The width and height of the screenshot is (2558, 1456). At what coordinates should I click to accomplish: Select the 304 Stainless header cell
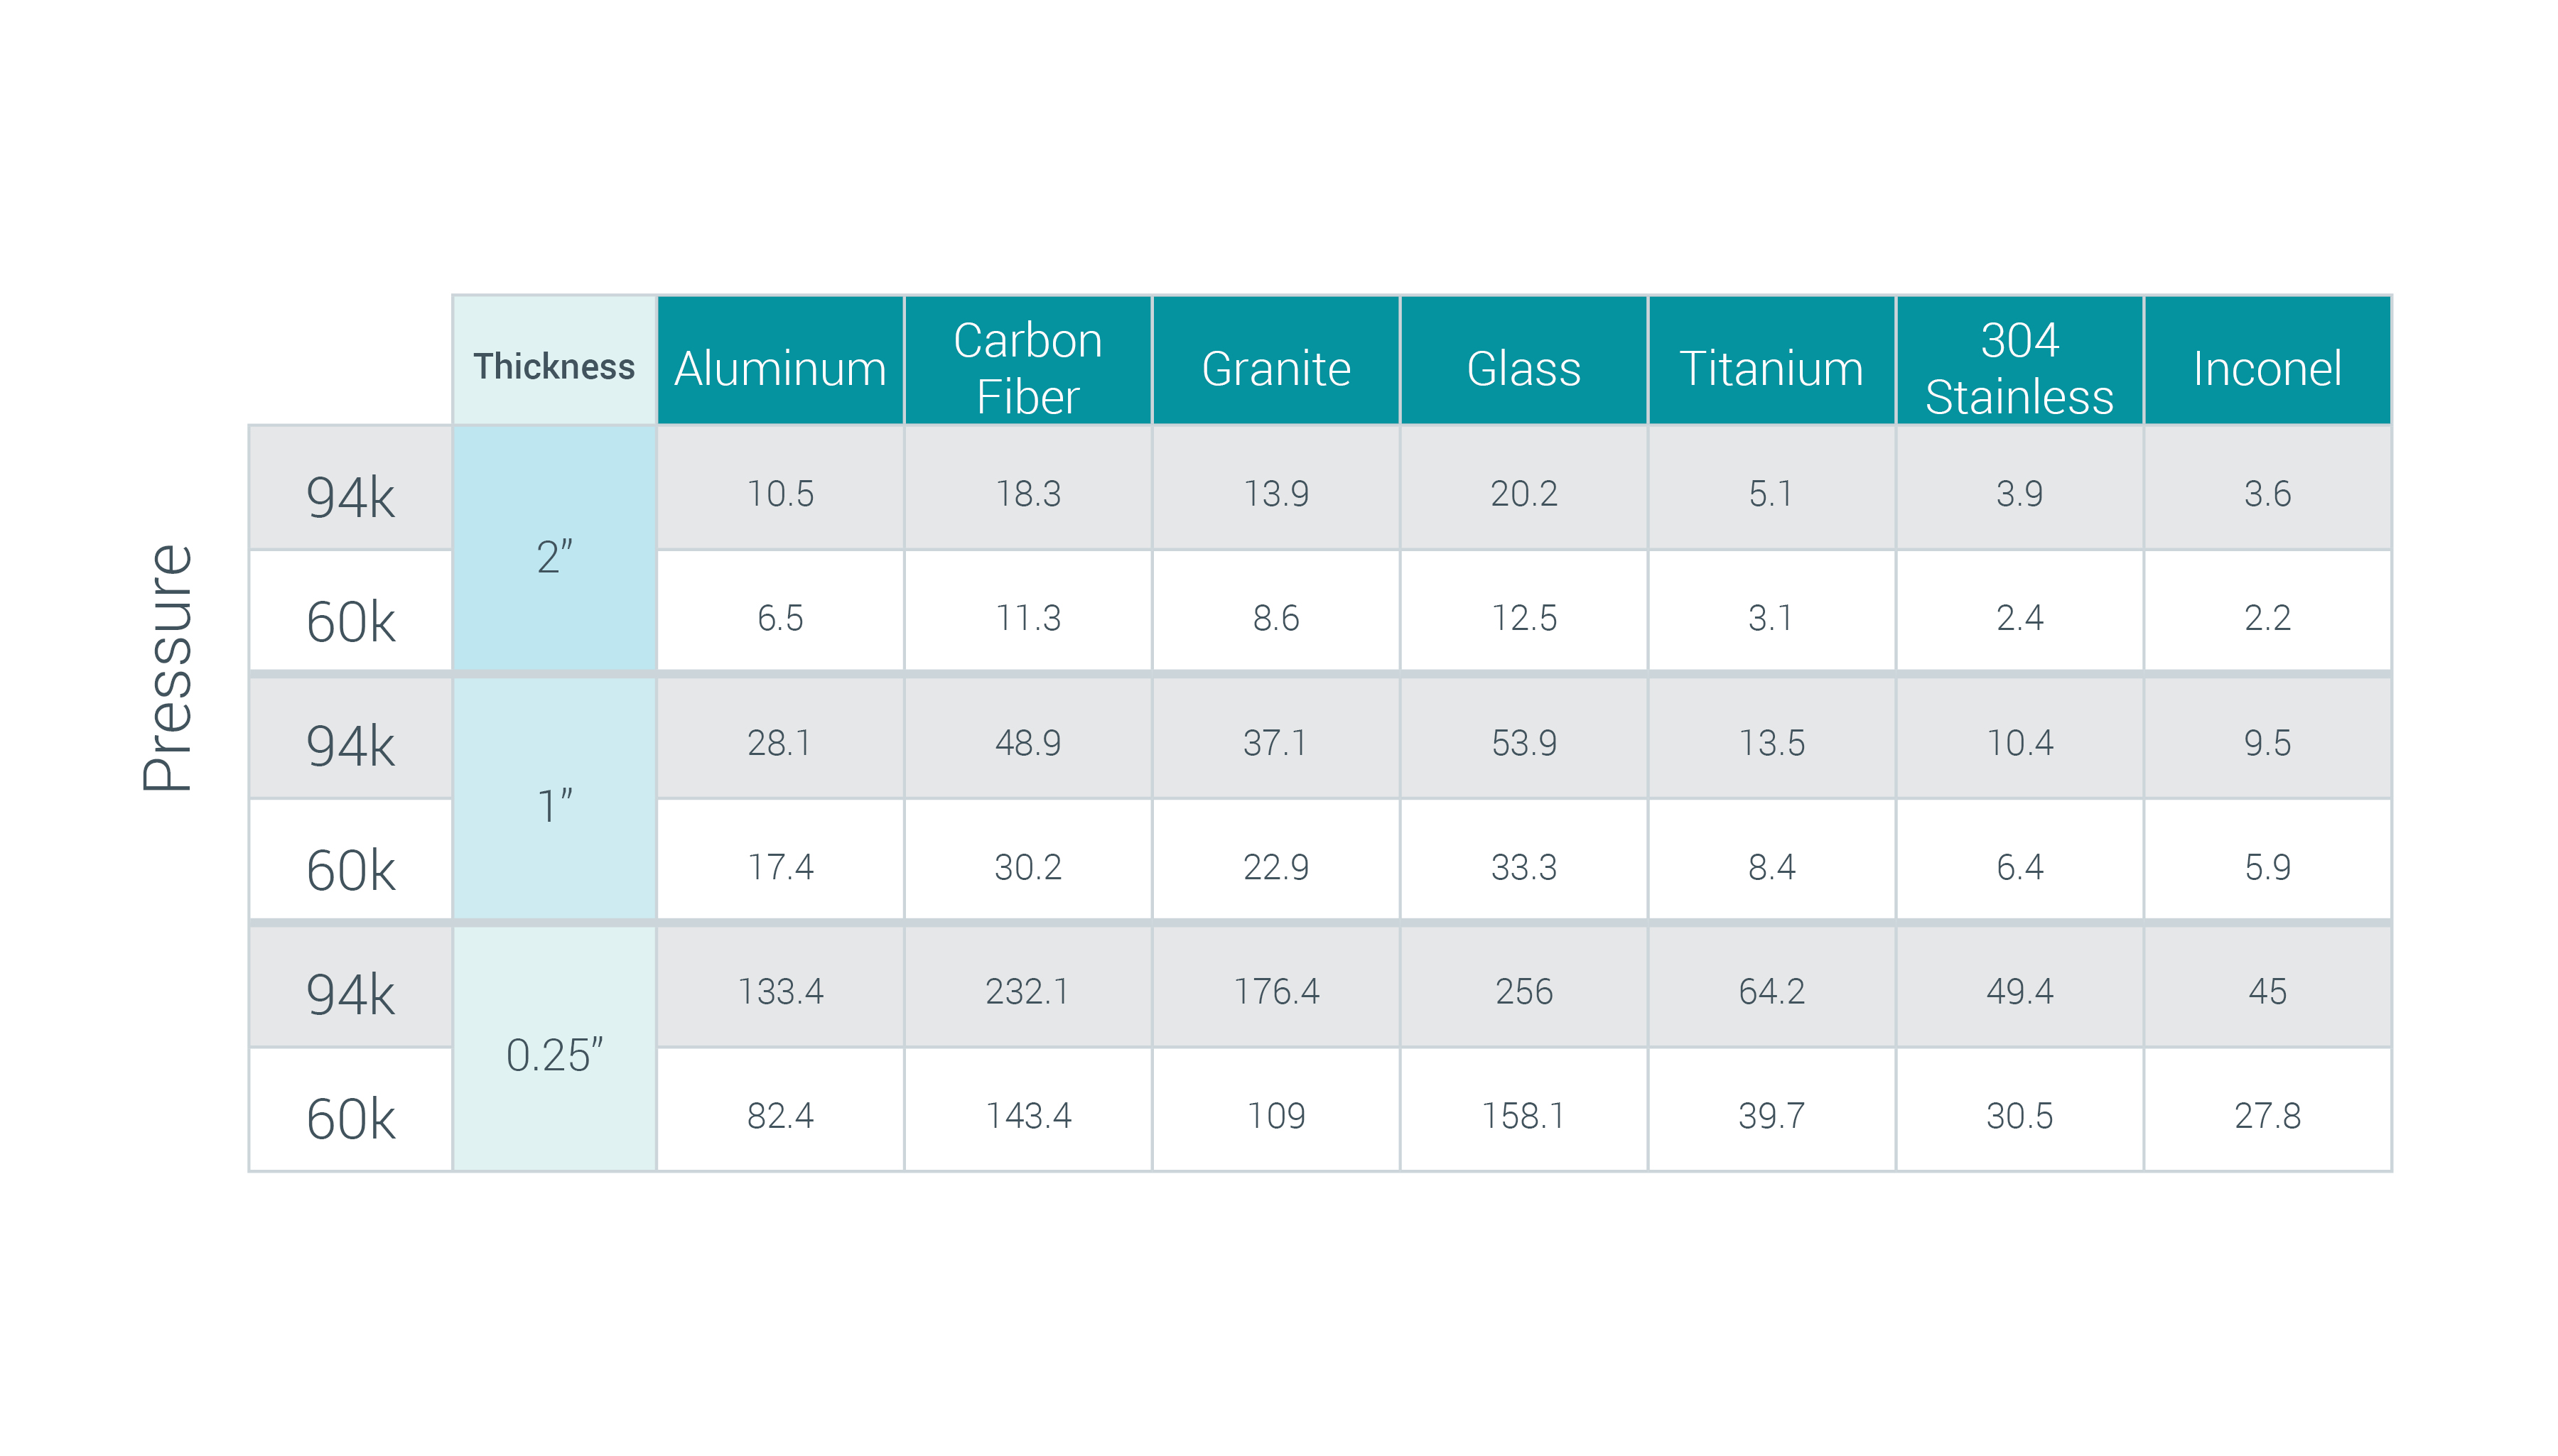coord(2019,367)
